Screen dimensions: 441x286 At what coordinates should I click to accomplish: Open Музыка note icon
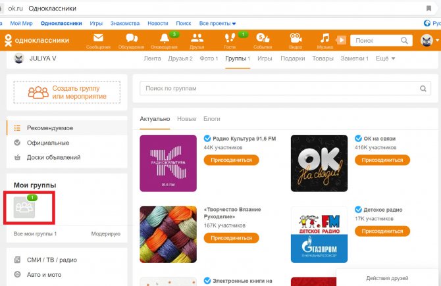(x=325, y=37)
